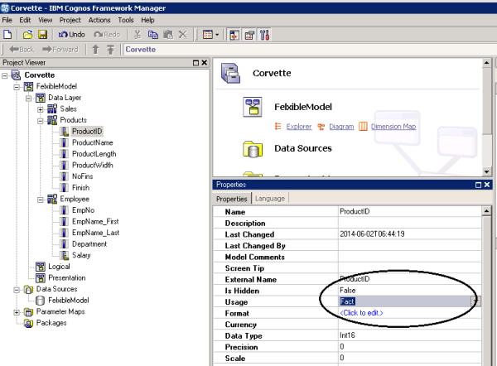
Task: Paste with the clipboard icon
Action: tap(168, 35)
